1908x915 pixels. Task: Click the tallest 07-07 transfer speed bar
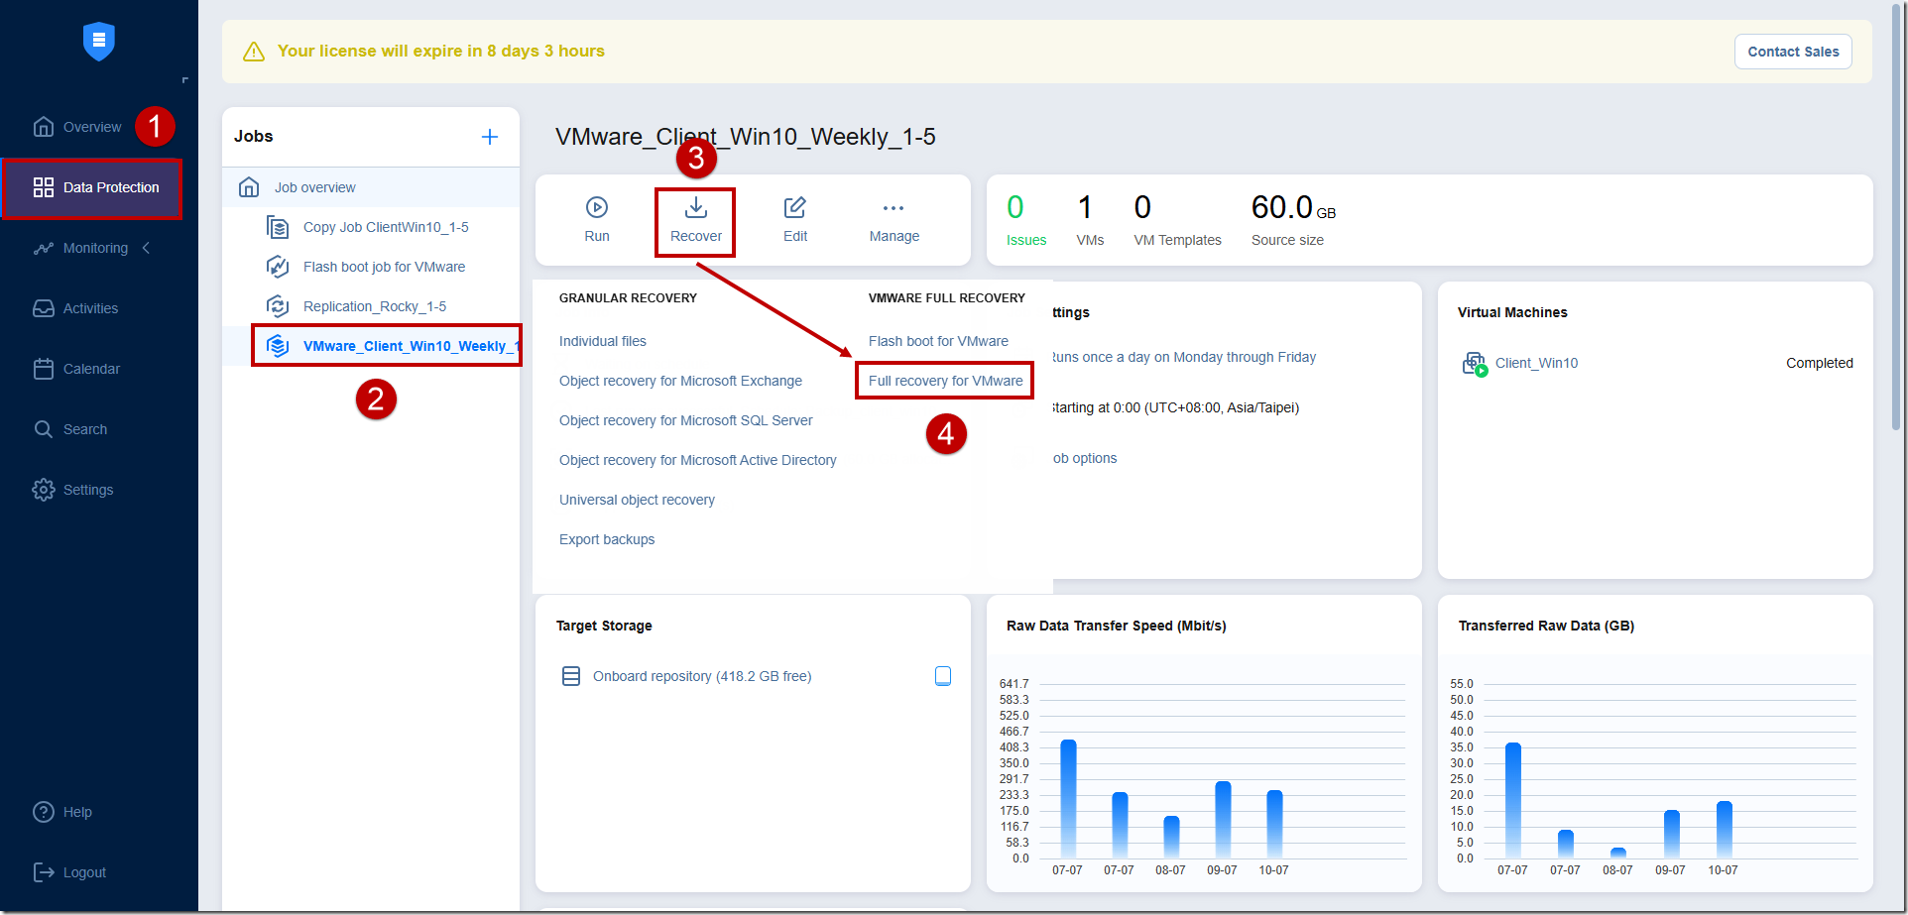click(x=1068, y=798)
